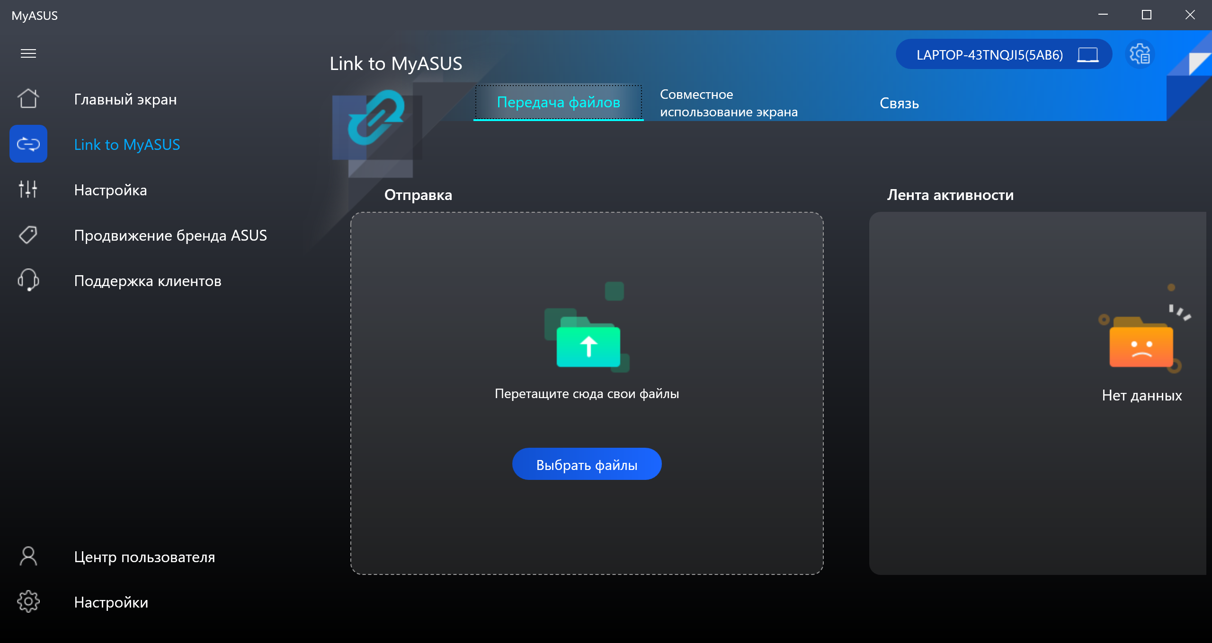1212x643 pixels.
Task: Open the gear icon in sidebar bottom
Action: tap(28, 602)
